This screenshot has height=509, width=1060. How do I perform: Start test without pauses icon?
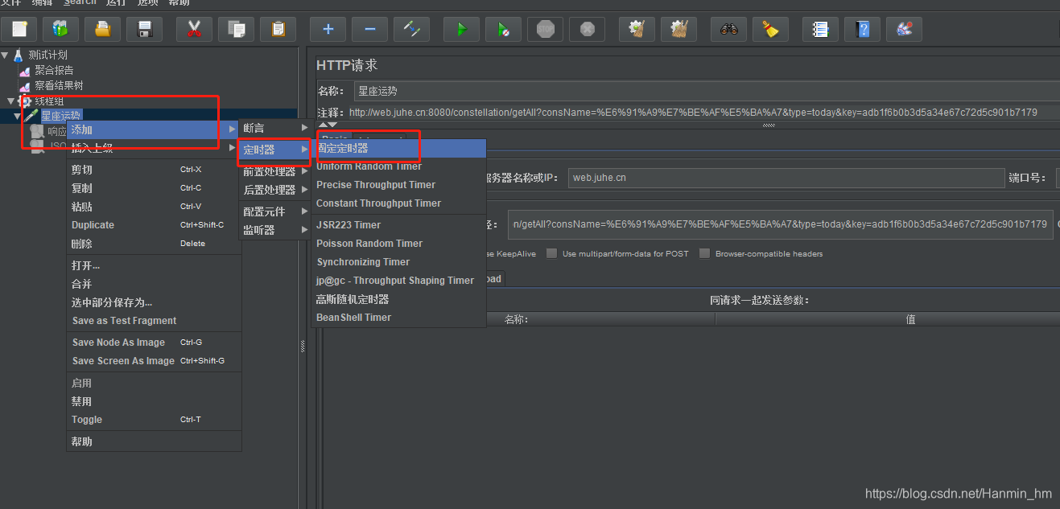tap(503, 30)
